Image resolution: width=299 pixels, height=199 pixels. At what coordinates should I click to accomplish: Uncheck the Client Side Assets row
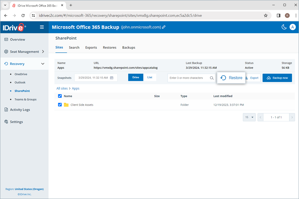point(60,104)
